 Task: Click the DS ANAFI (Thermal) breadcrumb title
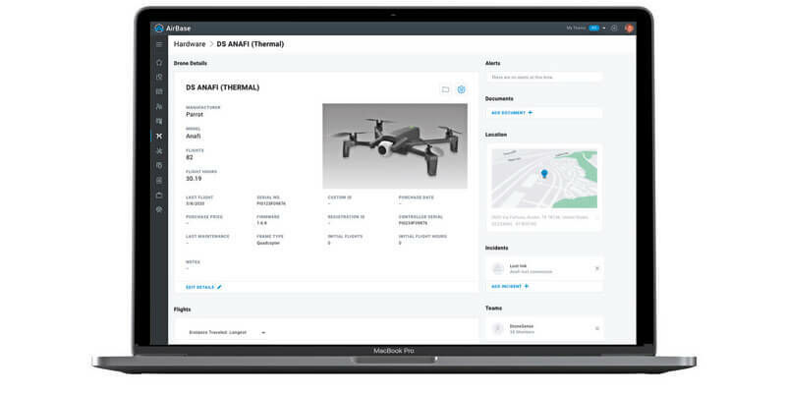click(x=251, y=44)
